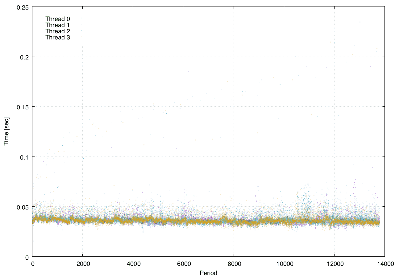
Task: Click the 2000 x-axis tick label
Action: pos(83,264)
